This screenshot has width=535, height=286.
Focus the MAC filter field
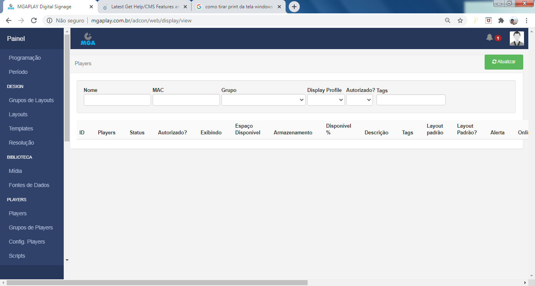[x=186, y=100]
